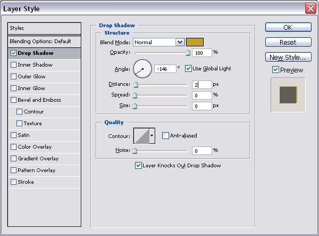Close the Layer Style dialog
Viewport: 319px width, 236px height.
pyautogui.click(x=310, y=9)
